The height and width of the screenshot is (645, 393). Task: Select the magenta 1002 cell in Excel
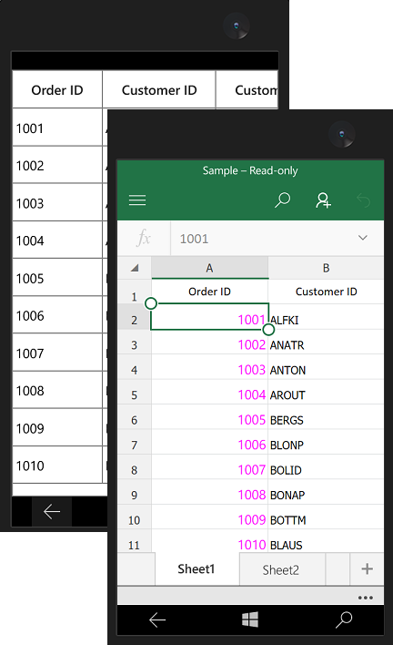(210, 343)
